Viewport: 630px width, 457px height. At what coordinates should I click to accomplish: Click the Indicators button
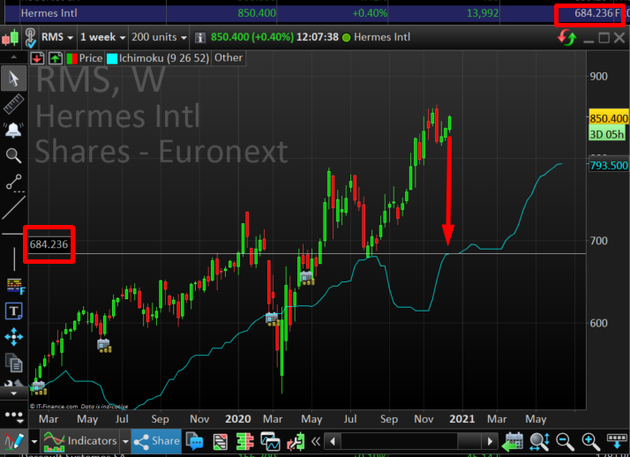(80, 442)
